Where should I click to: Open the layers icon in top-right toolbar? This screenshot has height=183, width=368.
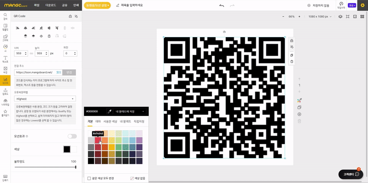pyautogui.click(x=340, y=17)
